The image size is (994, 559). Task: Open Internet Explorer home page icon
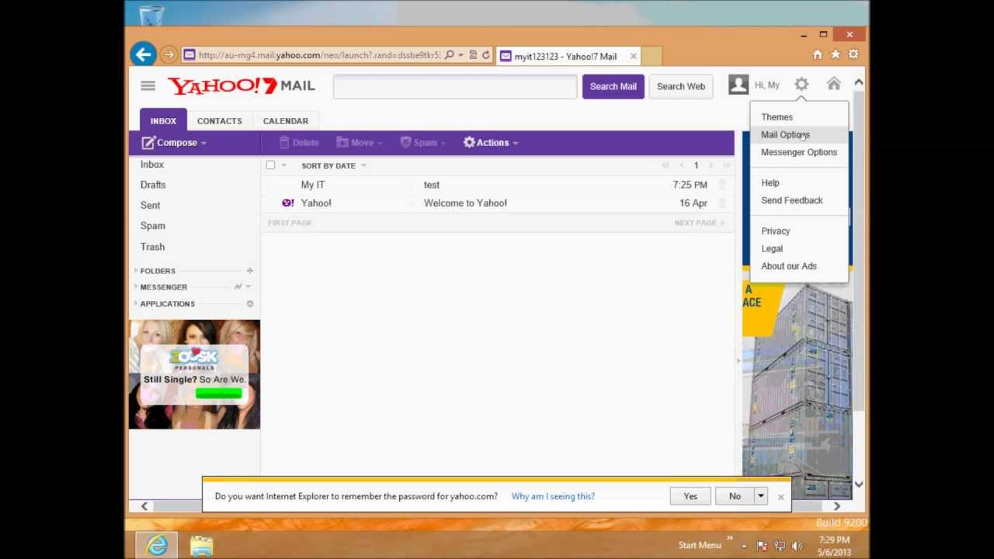(x=817, y=54)
